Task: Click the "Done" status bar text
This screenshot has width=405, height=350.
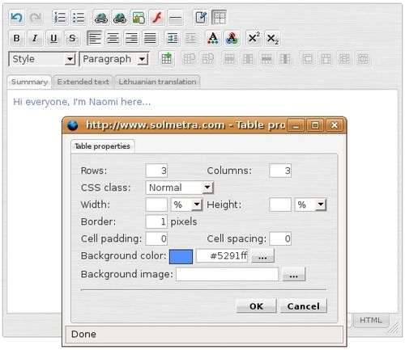Action: [x=83, y=335]
